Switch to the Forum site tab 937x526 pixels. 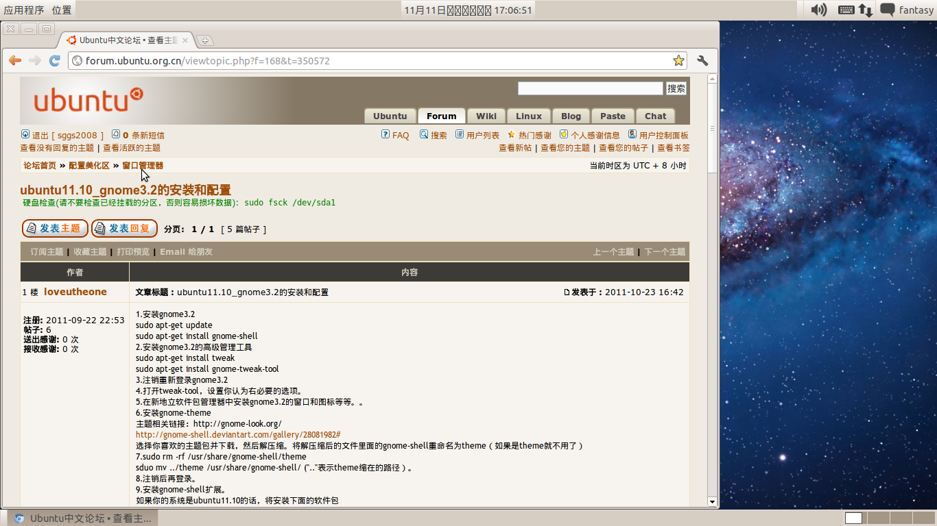click(x=442, y=116)
